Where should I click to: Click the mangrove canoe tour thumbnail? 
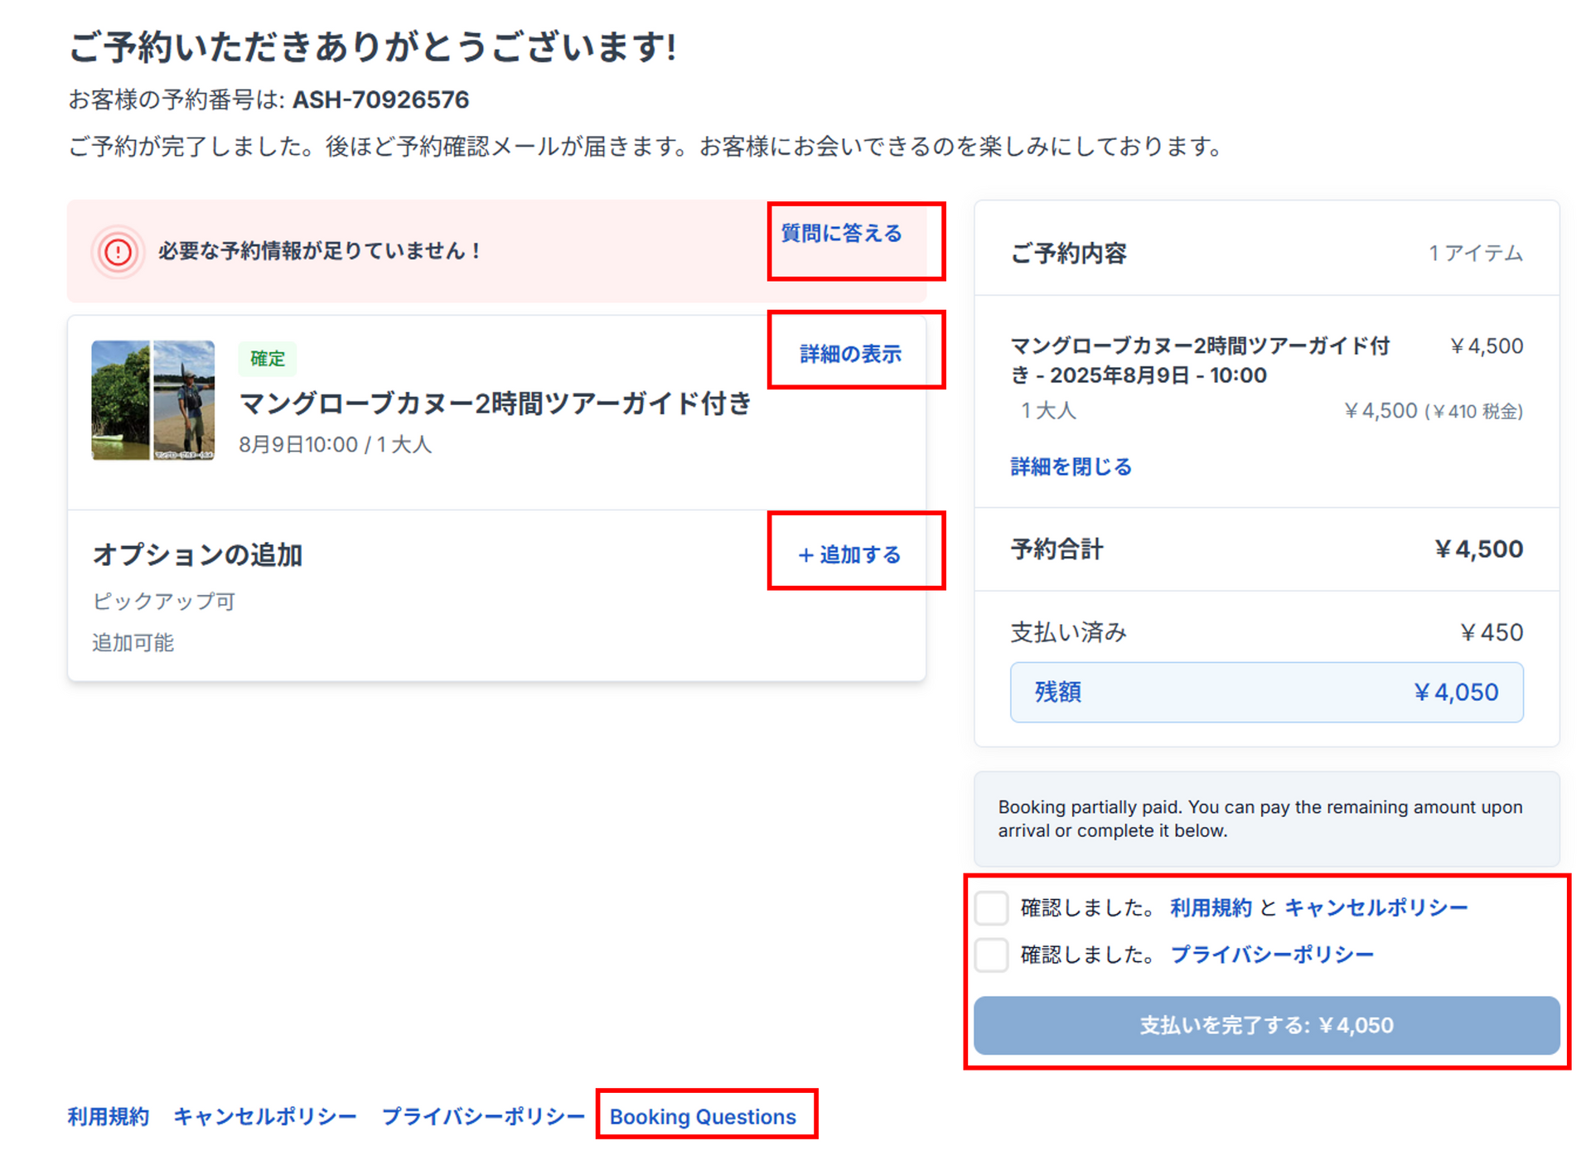click(x=153, y=399)
